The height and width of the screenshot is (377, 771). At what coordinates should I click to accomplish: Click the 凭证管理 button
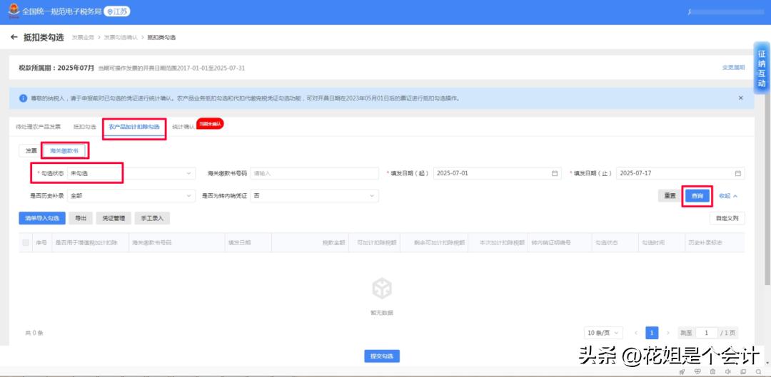pos(114,219)
